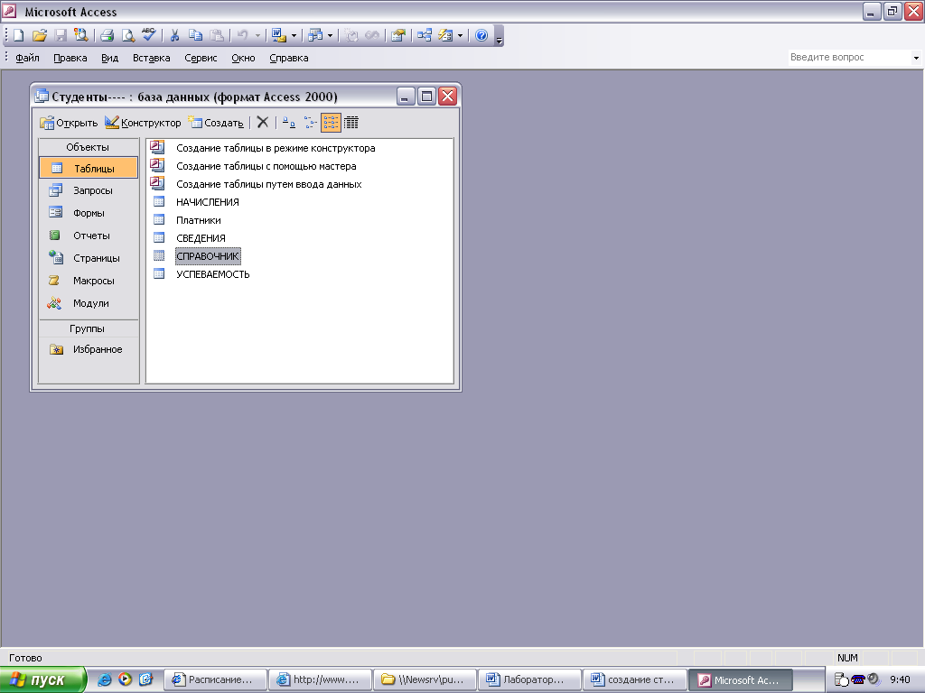Open the Окно menu
This screenshot has width=925, height=693.
tap(243, 58)
